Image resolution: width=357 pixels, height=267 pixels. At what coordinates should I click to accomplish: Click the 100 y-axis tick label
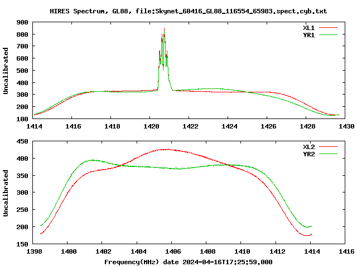click(22, 118)
